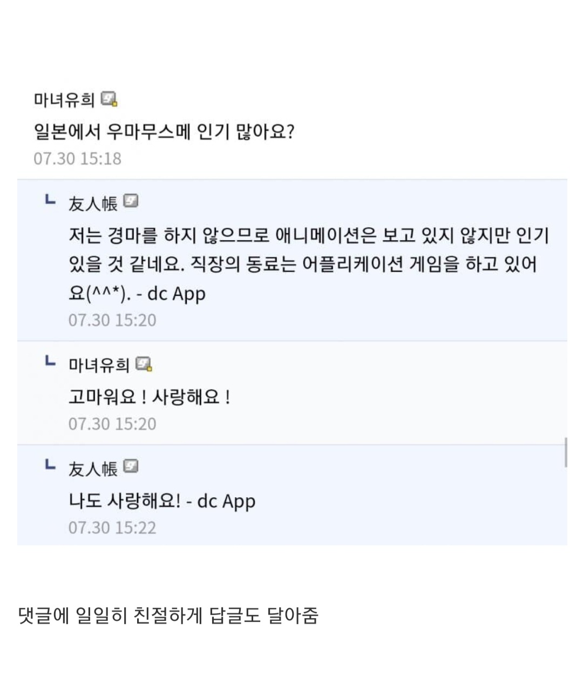This screenshot has width=583, height=698.
Task: Click badge icon next to last 友人帳 reply
Action: tap(131, 466)
